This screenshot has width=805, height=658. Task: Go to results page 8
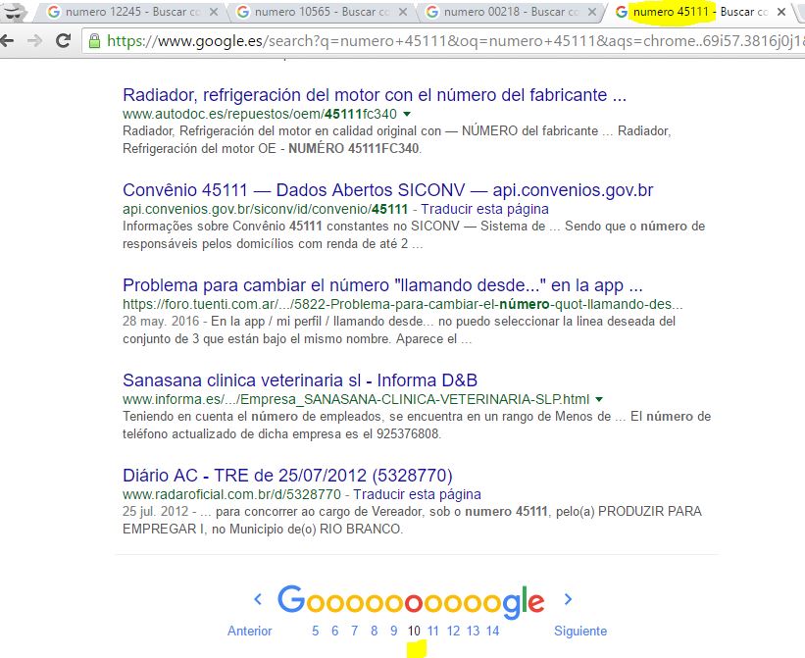tap(375, 631)
